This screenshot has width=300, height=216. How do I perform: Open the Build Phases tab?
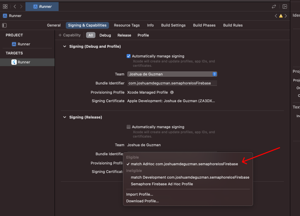tap(204, 25)
